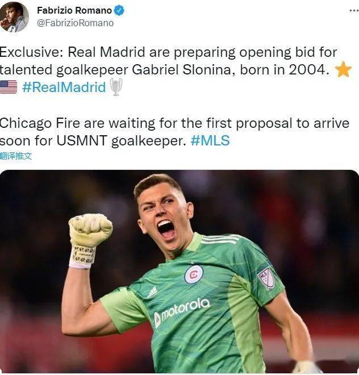Screen dimensions: 359x375
Task: Open Fabrizio Romano's profile avatar
Action: 14,16
